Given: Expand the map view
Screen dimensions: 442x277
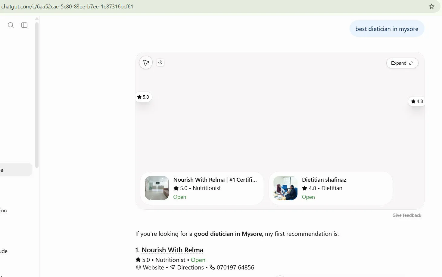Looking at the screenshot, I should tap(402, 63).
